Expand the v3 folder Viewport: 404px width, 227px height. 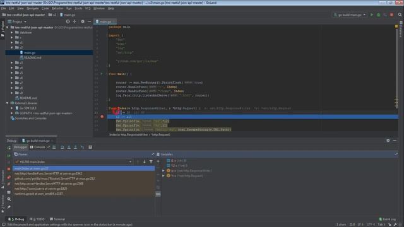tap(12, 63)
